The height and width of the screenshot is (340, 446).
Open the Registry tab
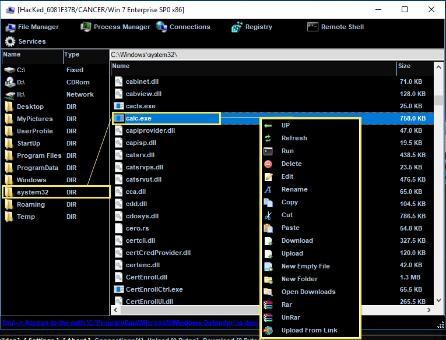[x=252, y=27]
